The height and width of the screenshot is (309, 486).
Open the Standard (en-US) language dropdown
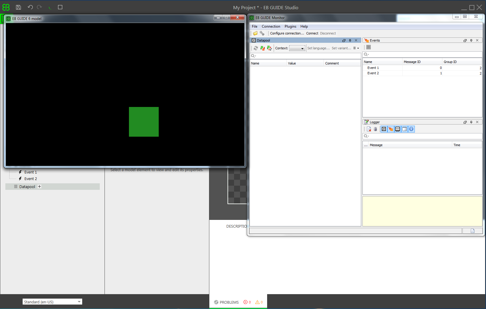pyautogui.click(x=52, y=302)
